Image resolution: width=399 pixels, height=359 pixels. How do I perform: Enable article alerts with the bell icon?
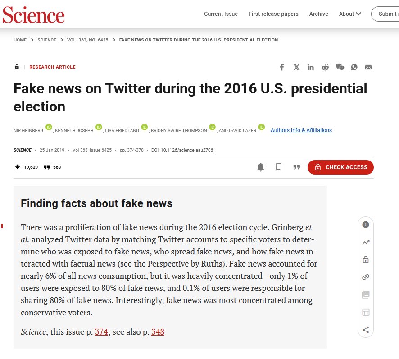pyautogui.click(x=261, y=167)
